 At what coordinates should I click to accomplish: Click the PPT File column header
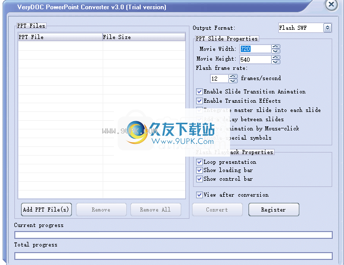[x=61, y=37]
